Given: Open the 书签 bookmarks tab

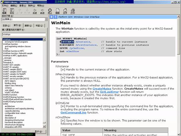Looking at the screenshot, I should pos(39,26).
